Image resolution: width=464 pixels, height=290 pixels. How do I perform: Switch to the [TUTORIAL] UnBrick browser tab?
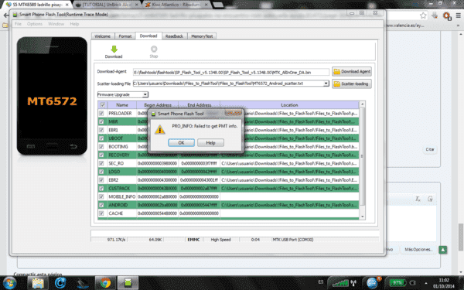click(x=107, y=5)
